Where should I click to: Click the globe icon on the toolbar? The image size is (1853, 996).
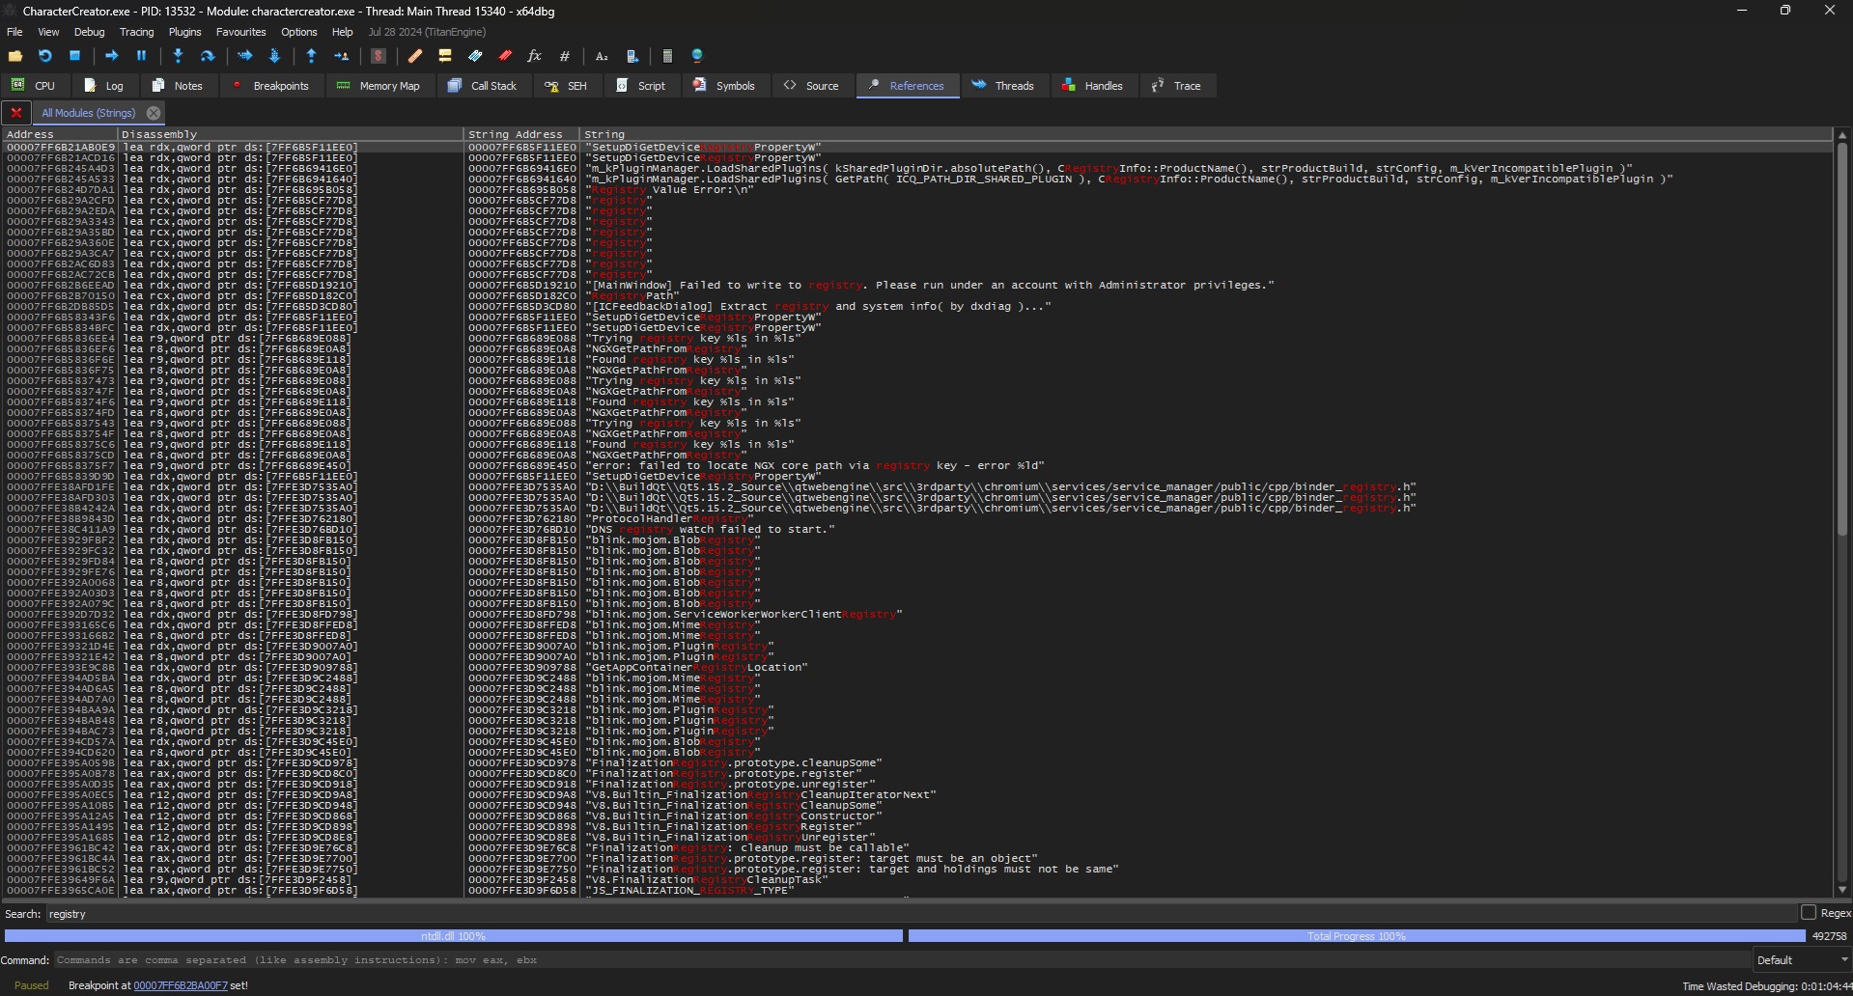click(697, 56)
